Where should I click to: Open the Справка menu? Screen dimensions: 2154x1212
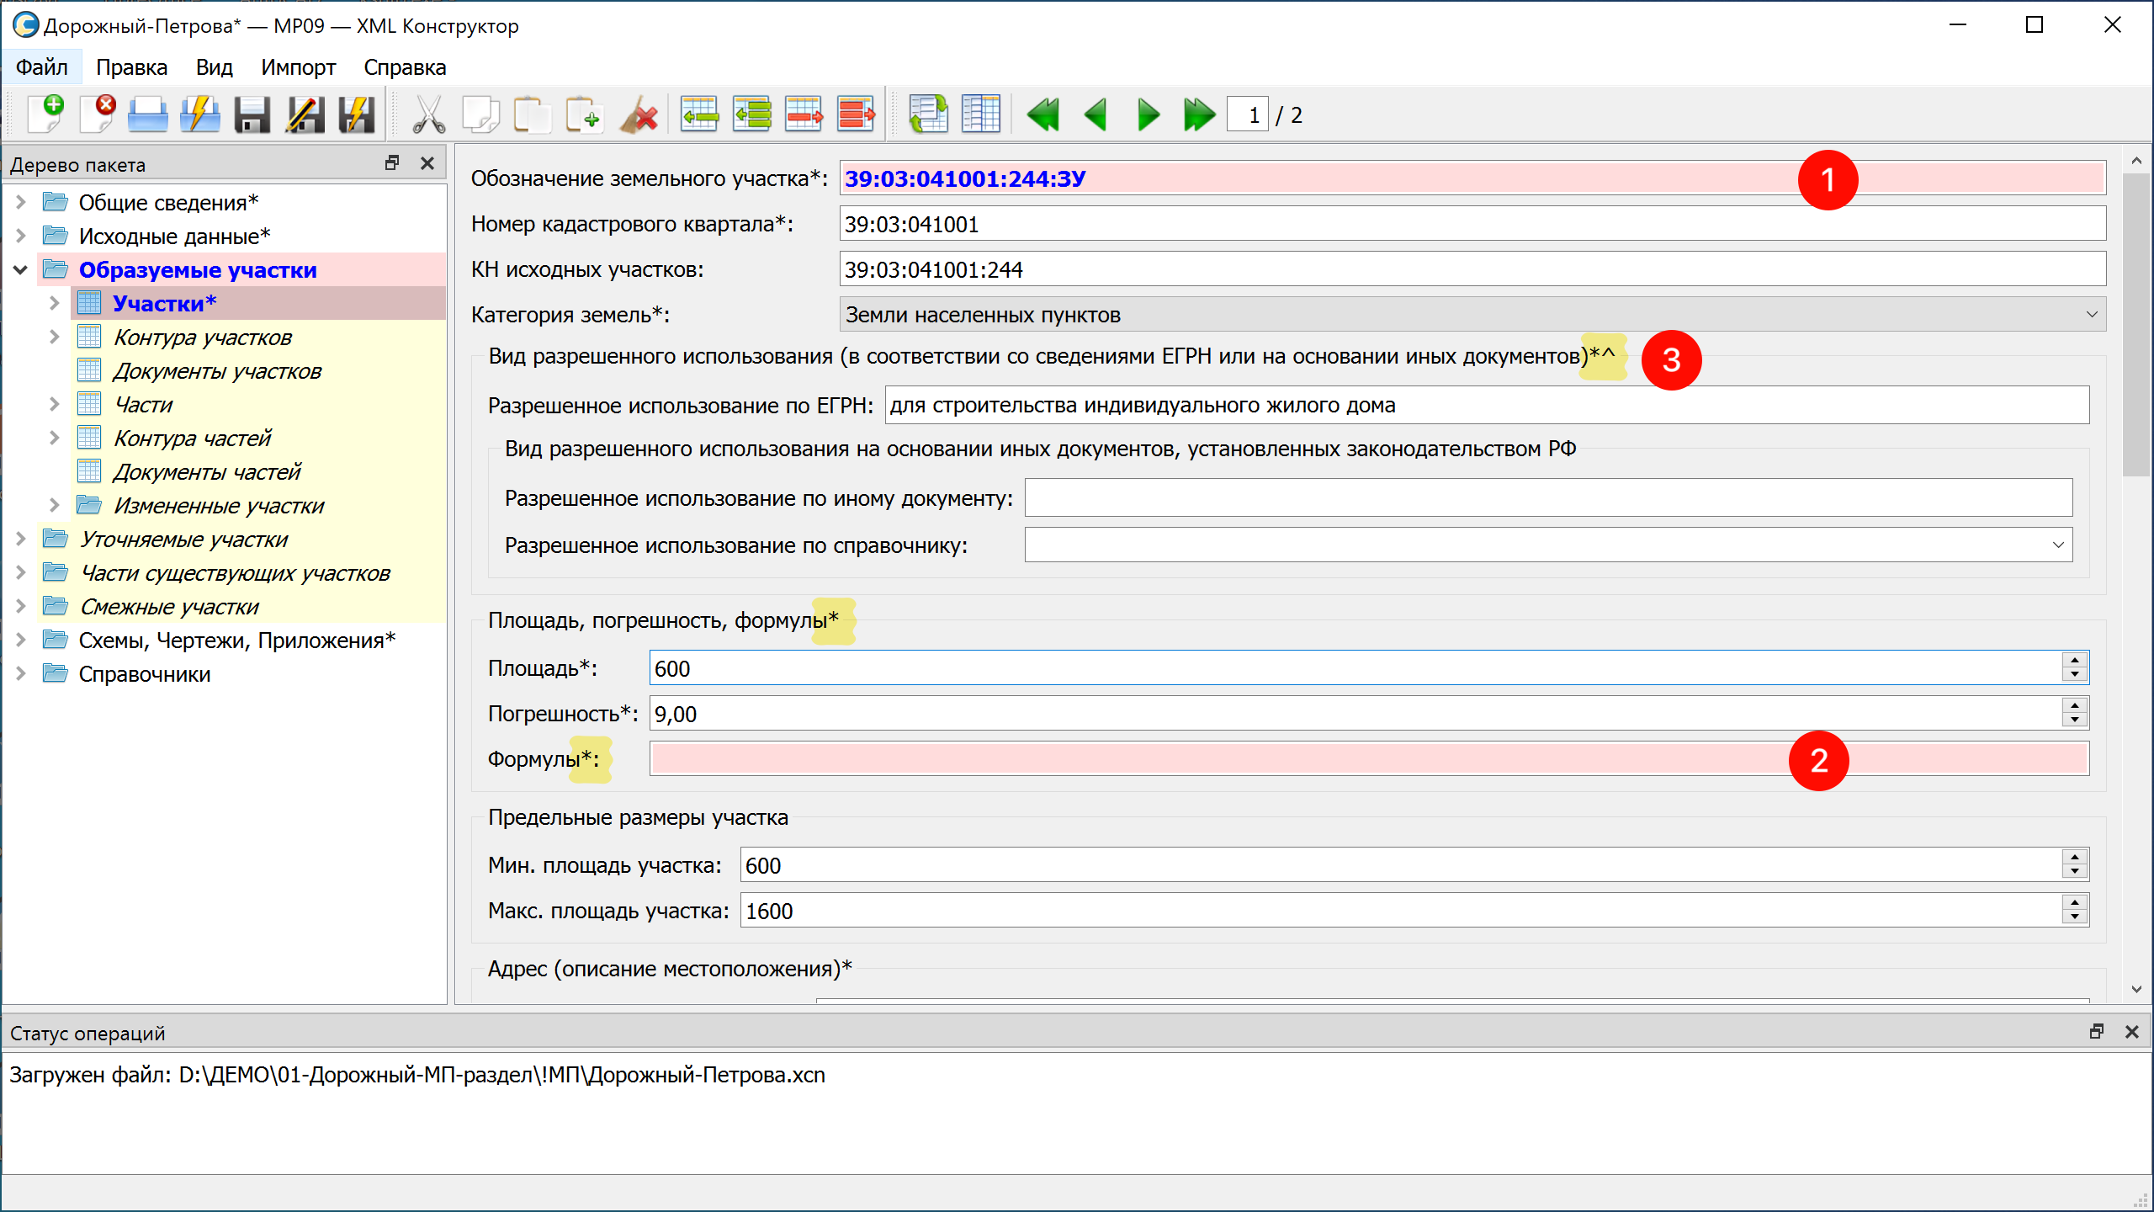pos(405,67)
